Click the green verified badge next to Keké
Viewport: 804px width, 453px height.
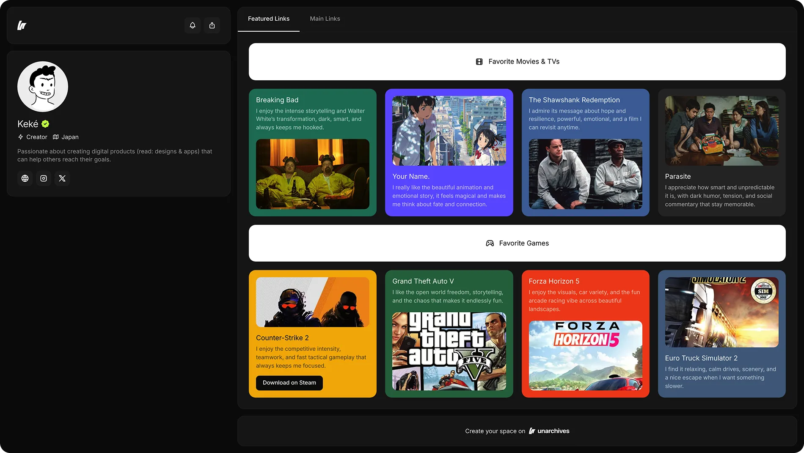click(45, 124)
